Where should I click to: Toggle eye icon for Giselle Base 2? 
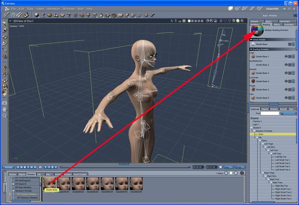coord(286,65)
